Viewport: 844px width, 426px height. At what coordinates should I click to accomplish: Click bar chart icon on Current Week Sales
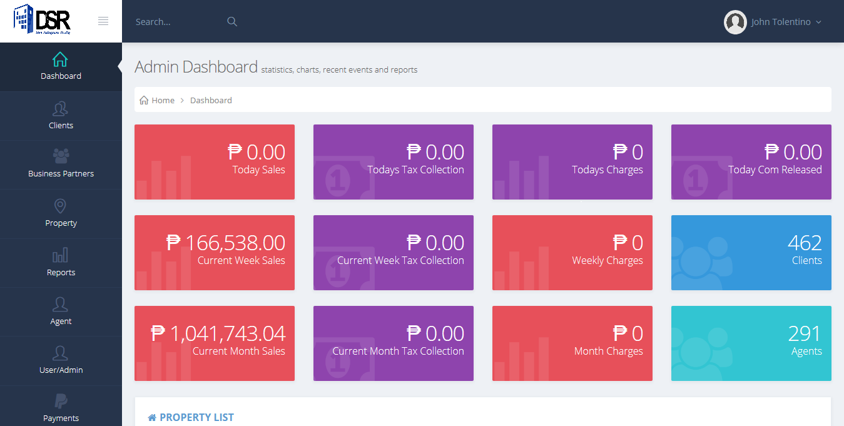[x=164, y=268]
